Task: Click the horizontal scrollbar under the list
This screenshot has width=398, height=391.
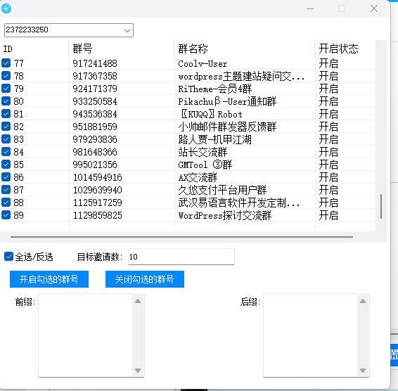Action: click(181, 237)
